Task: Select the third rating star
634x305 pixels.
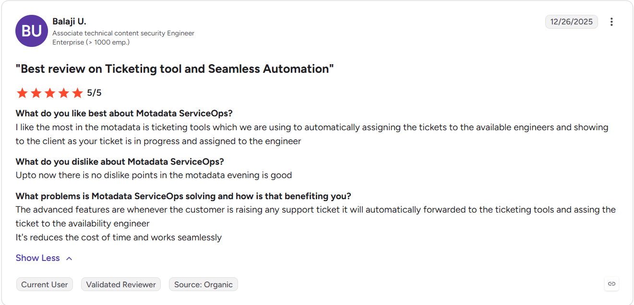Action: pyautogui.click(x=50, y=93)
